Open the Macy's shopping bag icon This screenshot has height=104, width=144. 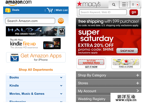click(x=137, y=4)
